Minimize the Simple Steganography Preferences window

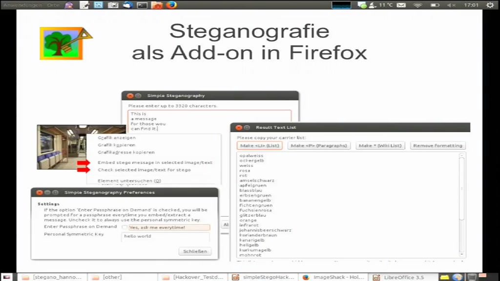(47, 192)
